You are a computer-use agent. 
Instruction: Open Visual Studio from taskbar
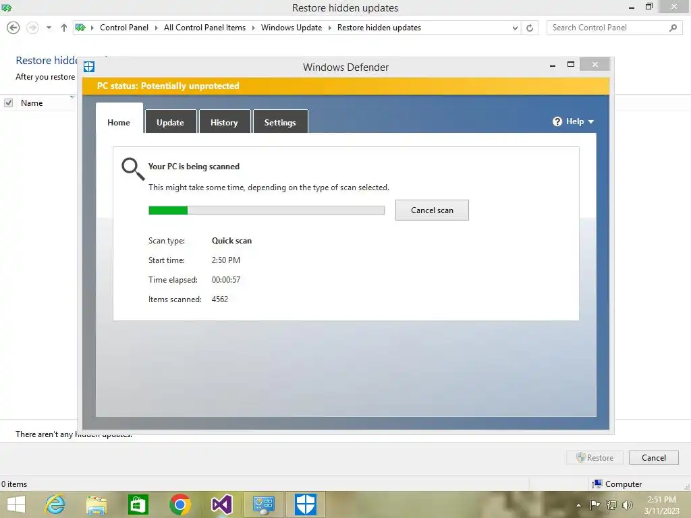[221, 505]
